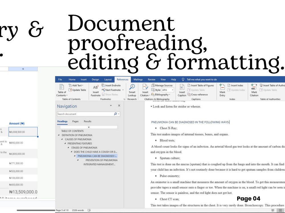Open the Home ribbon tab
Image resolution: width=285 pixels, height=213 pixels.
tap(72, 80)
